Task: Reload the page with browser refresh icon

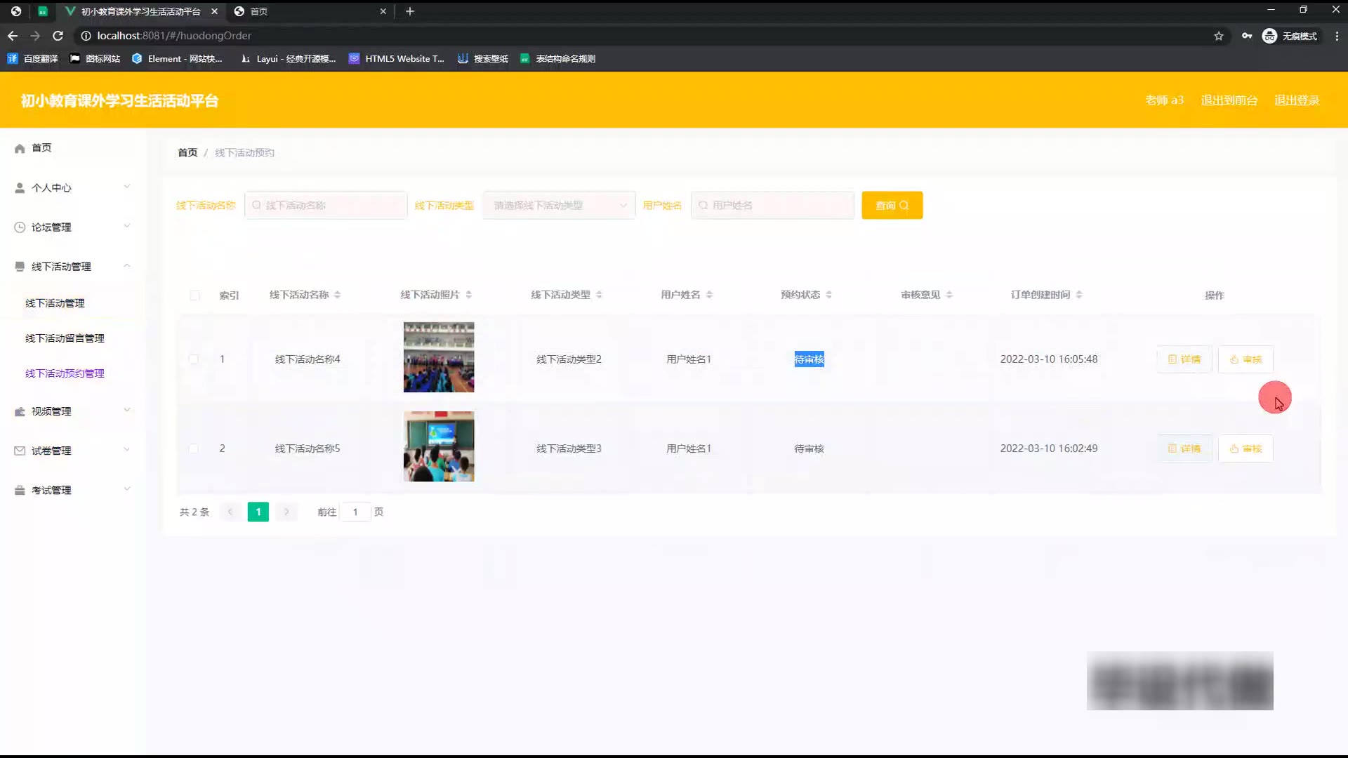Action: [x=58, y=36]
